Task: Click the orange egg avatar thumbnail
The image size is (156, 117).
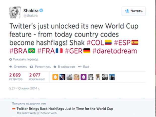Action: (55, 77)
